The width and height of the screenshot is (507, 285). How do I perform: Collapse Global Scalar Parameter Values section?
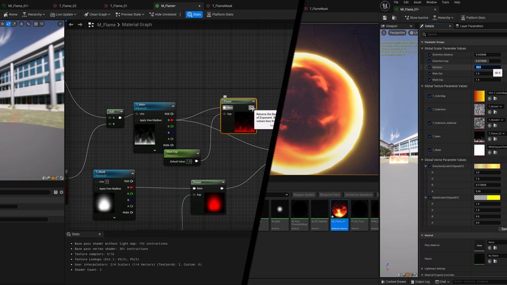422,48
